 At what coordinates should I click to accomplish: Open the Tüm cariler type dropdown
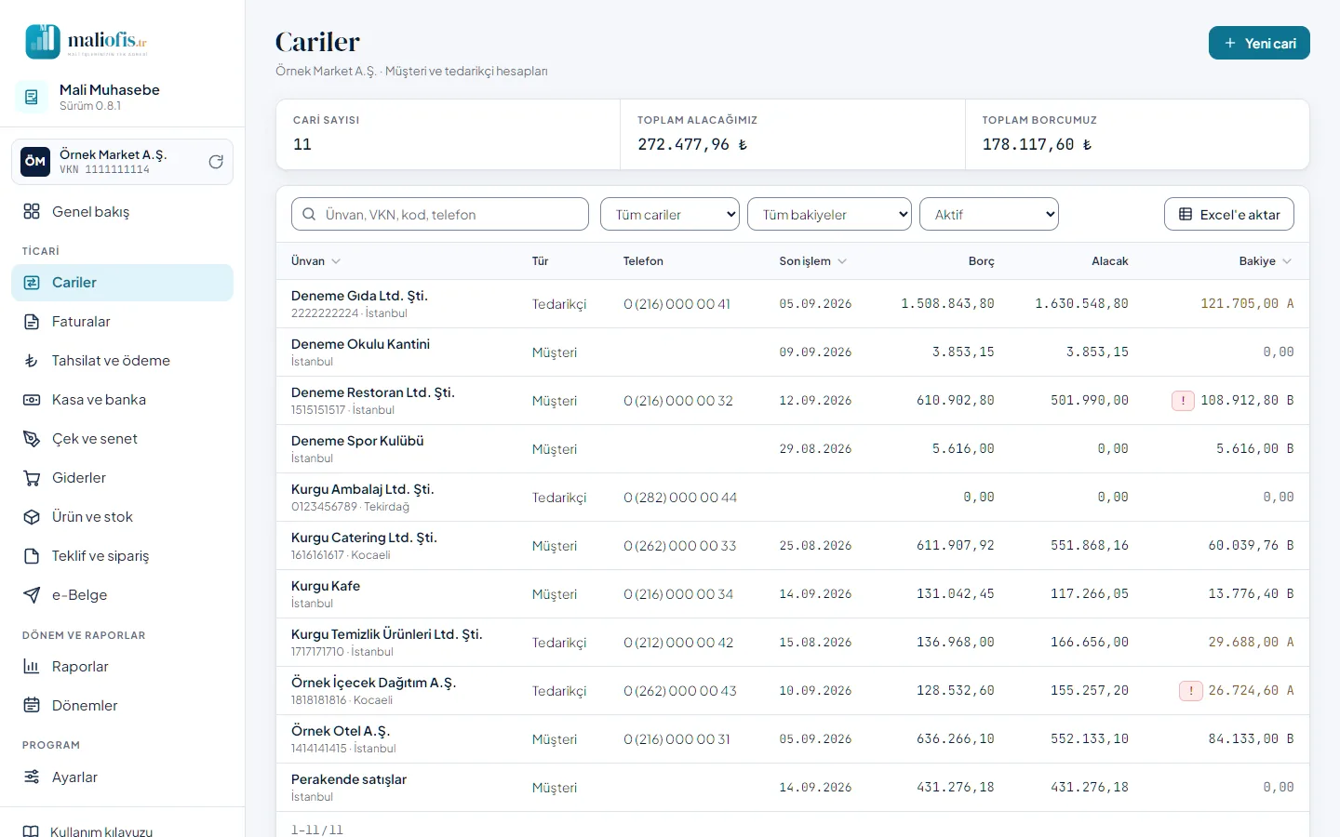[x=670, y=214]
